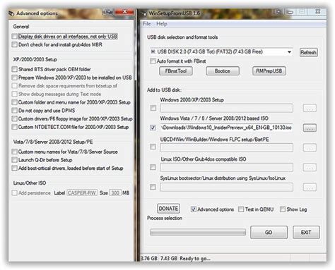This screenshot has width=335, height=270.
Task: Toggle Do not copy and use DPMS
Action: [15, 111]
